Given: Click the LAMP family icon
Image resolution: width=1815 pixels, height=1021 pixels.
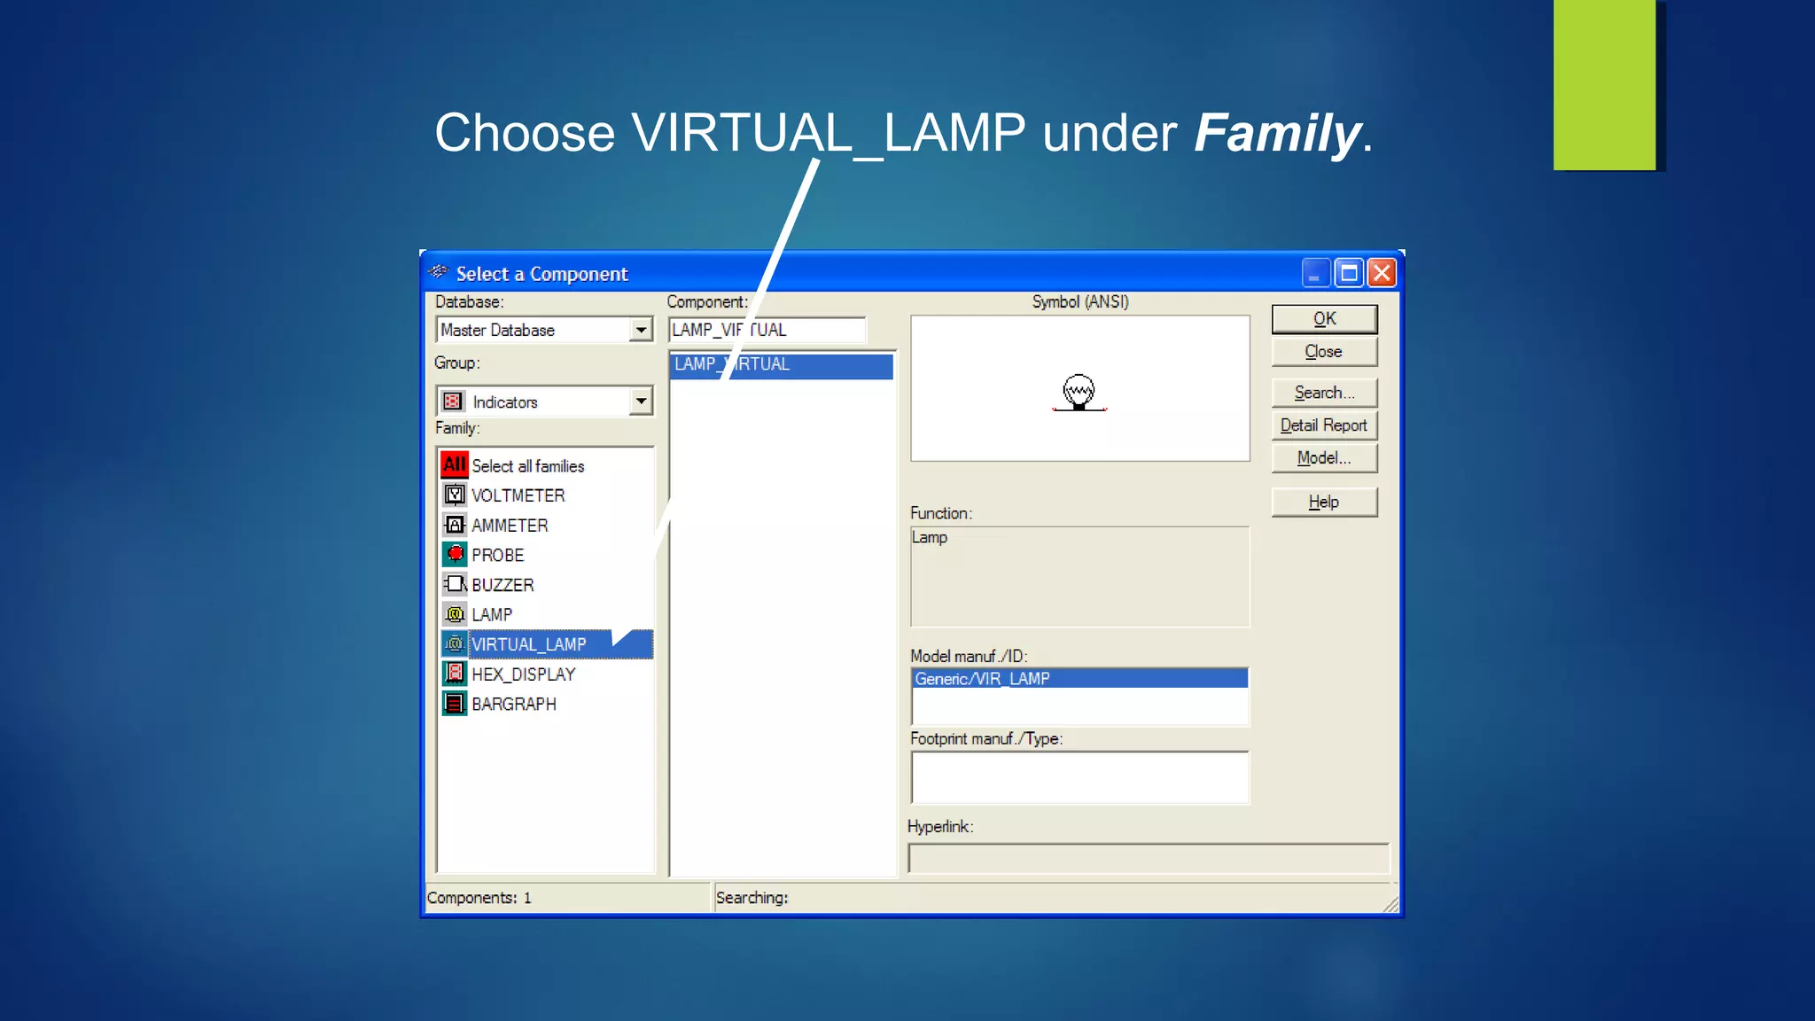Looking at the screenshot, I should [x=455, y=614].
